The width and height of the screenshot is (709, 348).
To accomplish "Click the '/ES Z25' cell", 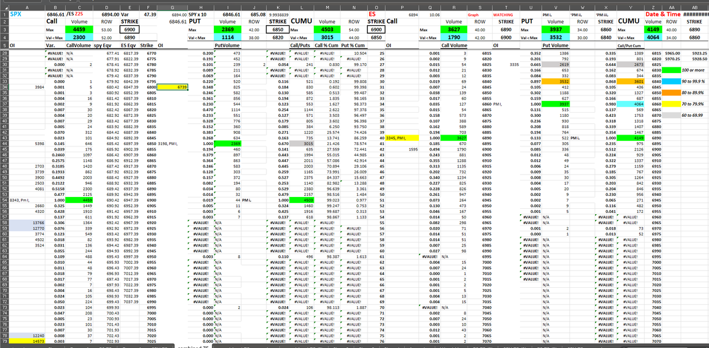I will [79, 13].
